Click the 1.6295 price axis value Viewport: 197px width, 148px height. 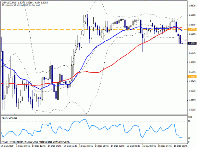pos(192,34)
